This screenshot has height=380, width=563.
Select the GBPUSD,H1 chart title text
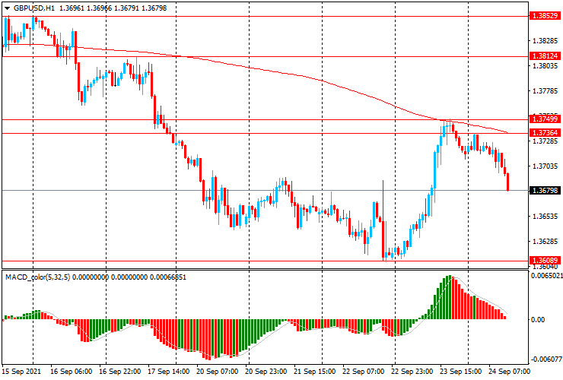(x=34, y=8)
